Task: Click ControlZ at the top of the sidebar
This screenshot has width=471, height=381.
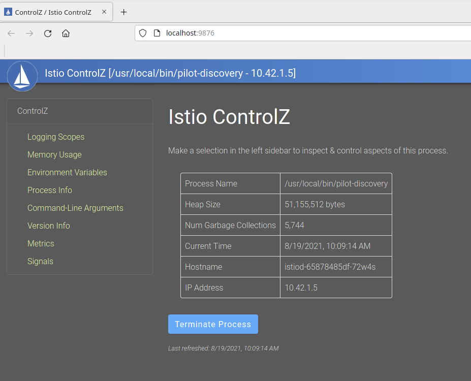Action: (x=33, y=111)
